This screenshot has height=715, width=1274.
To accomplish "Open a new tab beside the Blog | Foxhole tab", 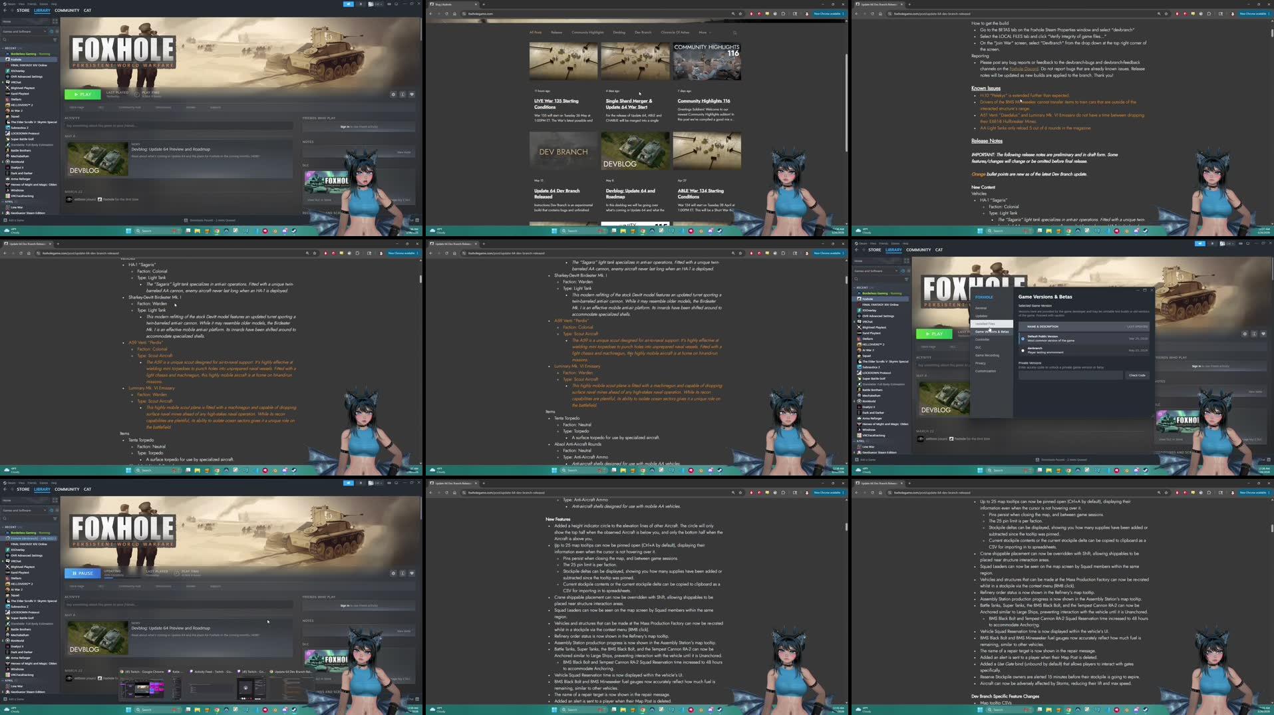I will 484,4.
